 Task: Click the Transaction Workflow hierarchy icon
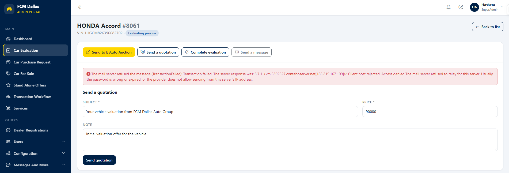point(8,97)
